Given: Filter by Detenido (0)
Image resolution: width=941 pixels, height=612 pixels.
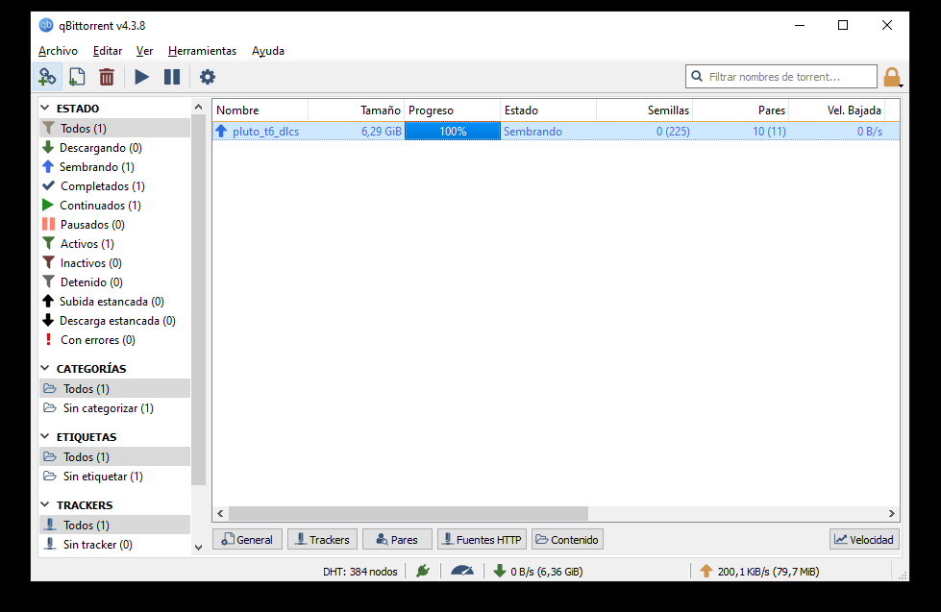Looking at the screenshot, I should [x=114, y=282].
